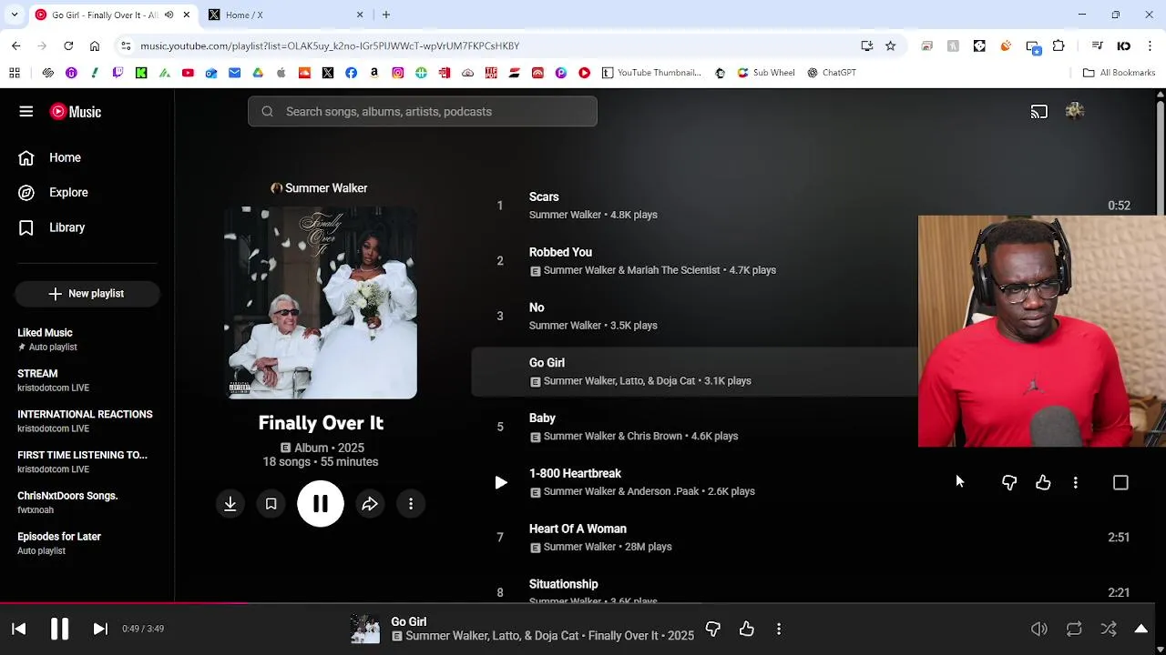Open now playing more options

coord(779,629)
